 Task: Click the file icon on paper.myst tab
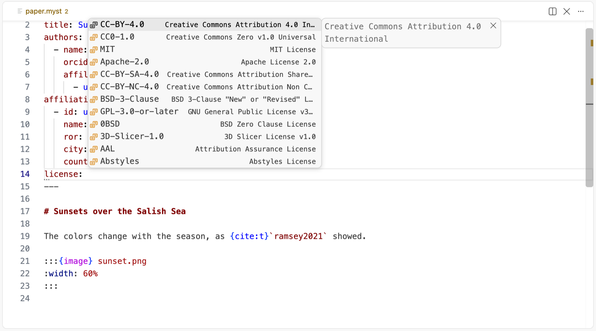click(x=20, y=12)
